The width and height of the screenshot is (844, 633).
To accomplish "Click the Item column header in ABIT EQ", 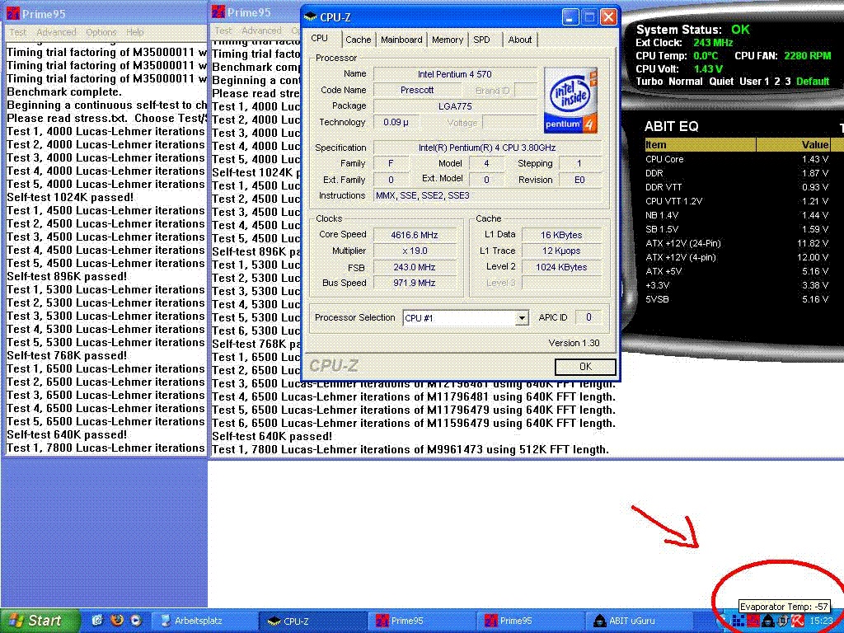I will tap(701, 145).
